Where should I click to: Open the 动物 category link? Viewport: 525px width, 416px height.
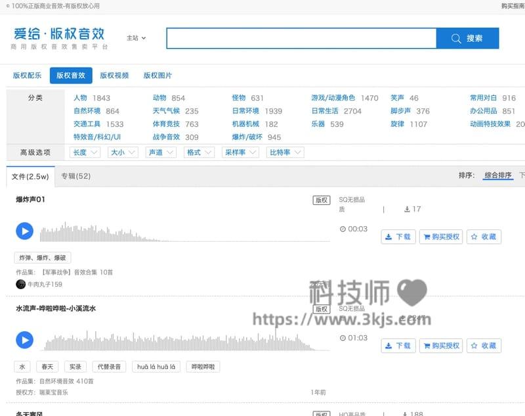tap(159, 98)
